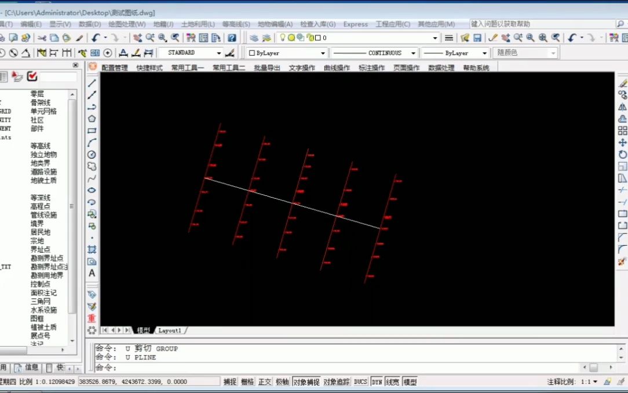This screenshot has height=393, width=628.
Task: Select the Line tool in draw toolbar
Action: (x=92, y=83)
